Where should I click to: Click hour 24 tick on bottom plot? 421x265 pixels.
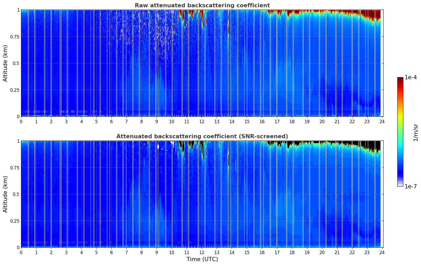pyautogui.click(x=382, y=253)
